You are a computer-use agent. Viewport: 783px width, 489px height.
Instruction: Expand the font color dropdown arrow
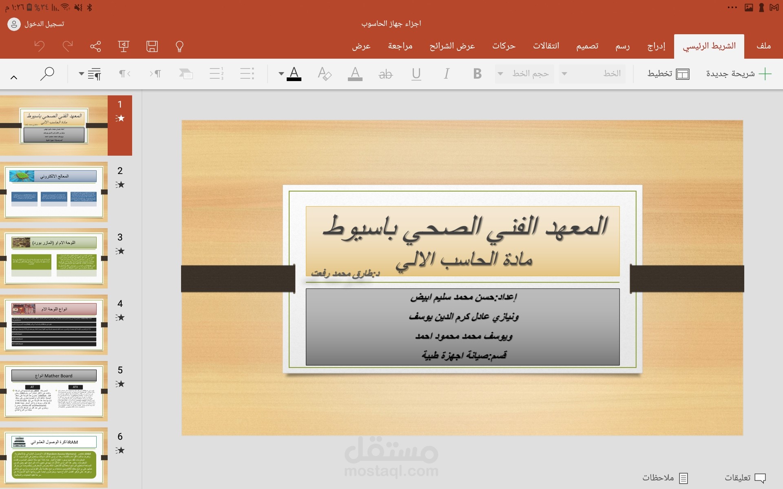tap(281, 74)
